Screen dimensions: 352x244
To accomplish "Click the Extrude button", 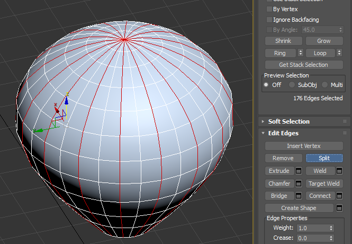I will tap(279, 171).
